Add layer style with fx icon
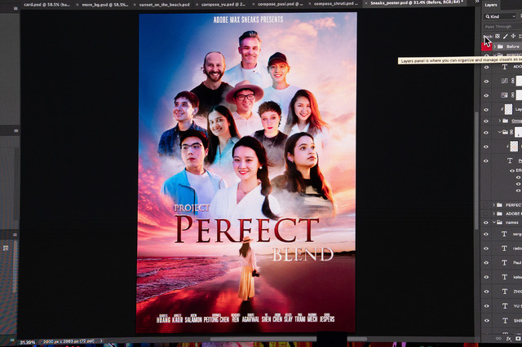 (508, 339)
